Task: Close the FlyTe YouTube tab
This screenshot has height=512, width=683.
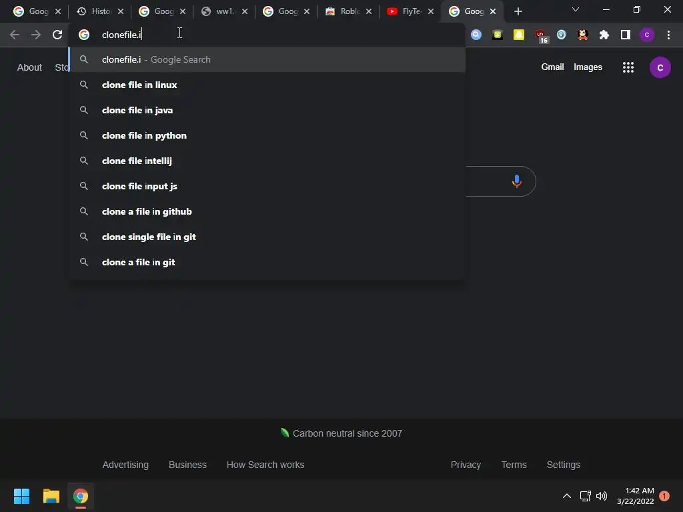Action: (431, 11)
